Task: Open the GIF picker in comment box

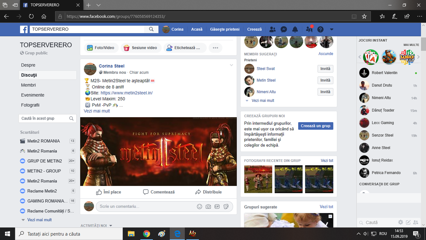Action: 217,206
